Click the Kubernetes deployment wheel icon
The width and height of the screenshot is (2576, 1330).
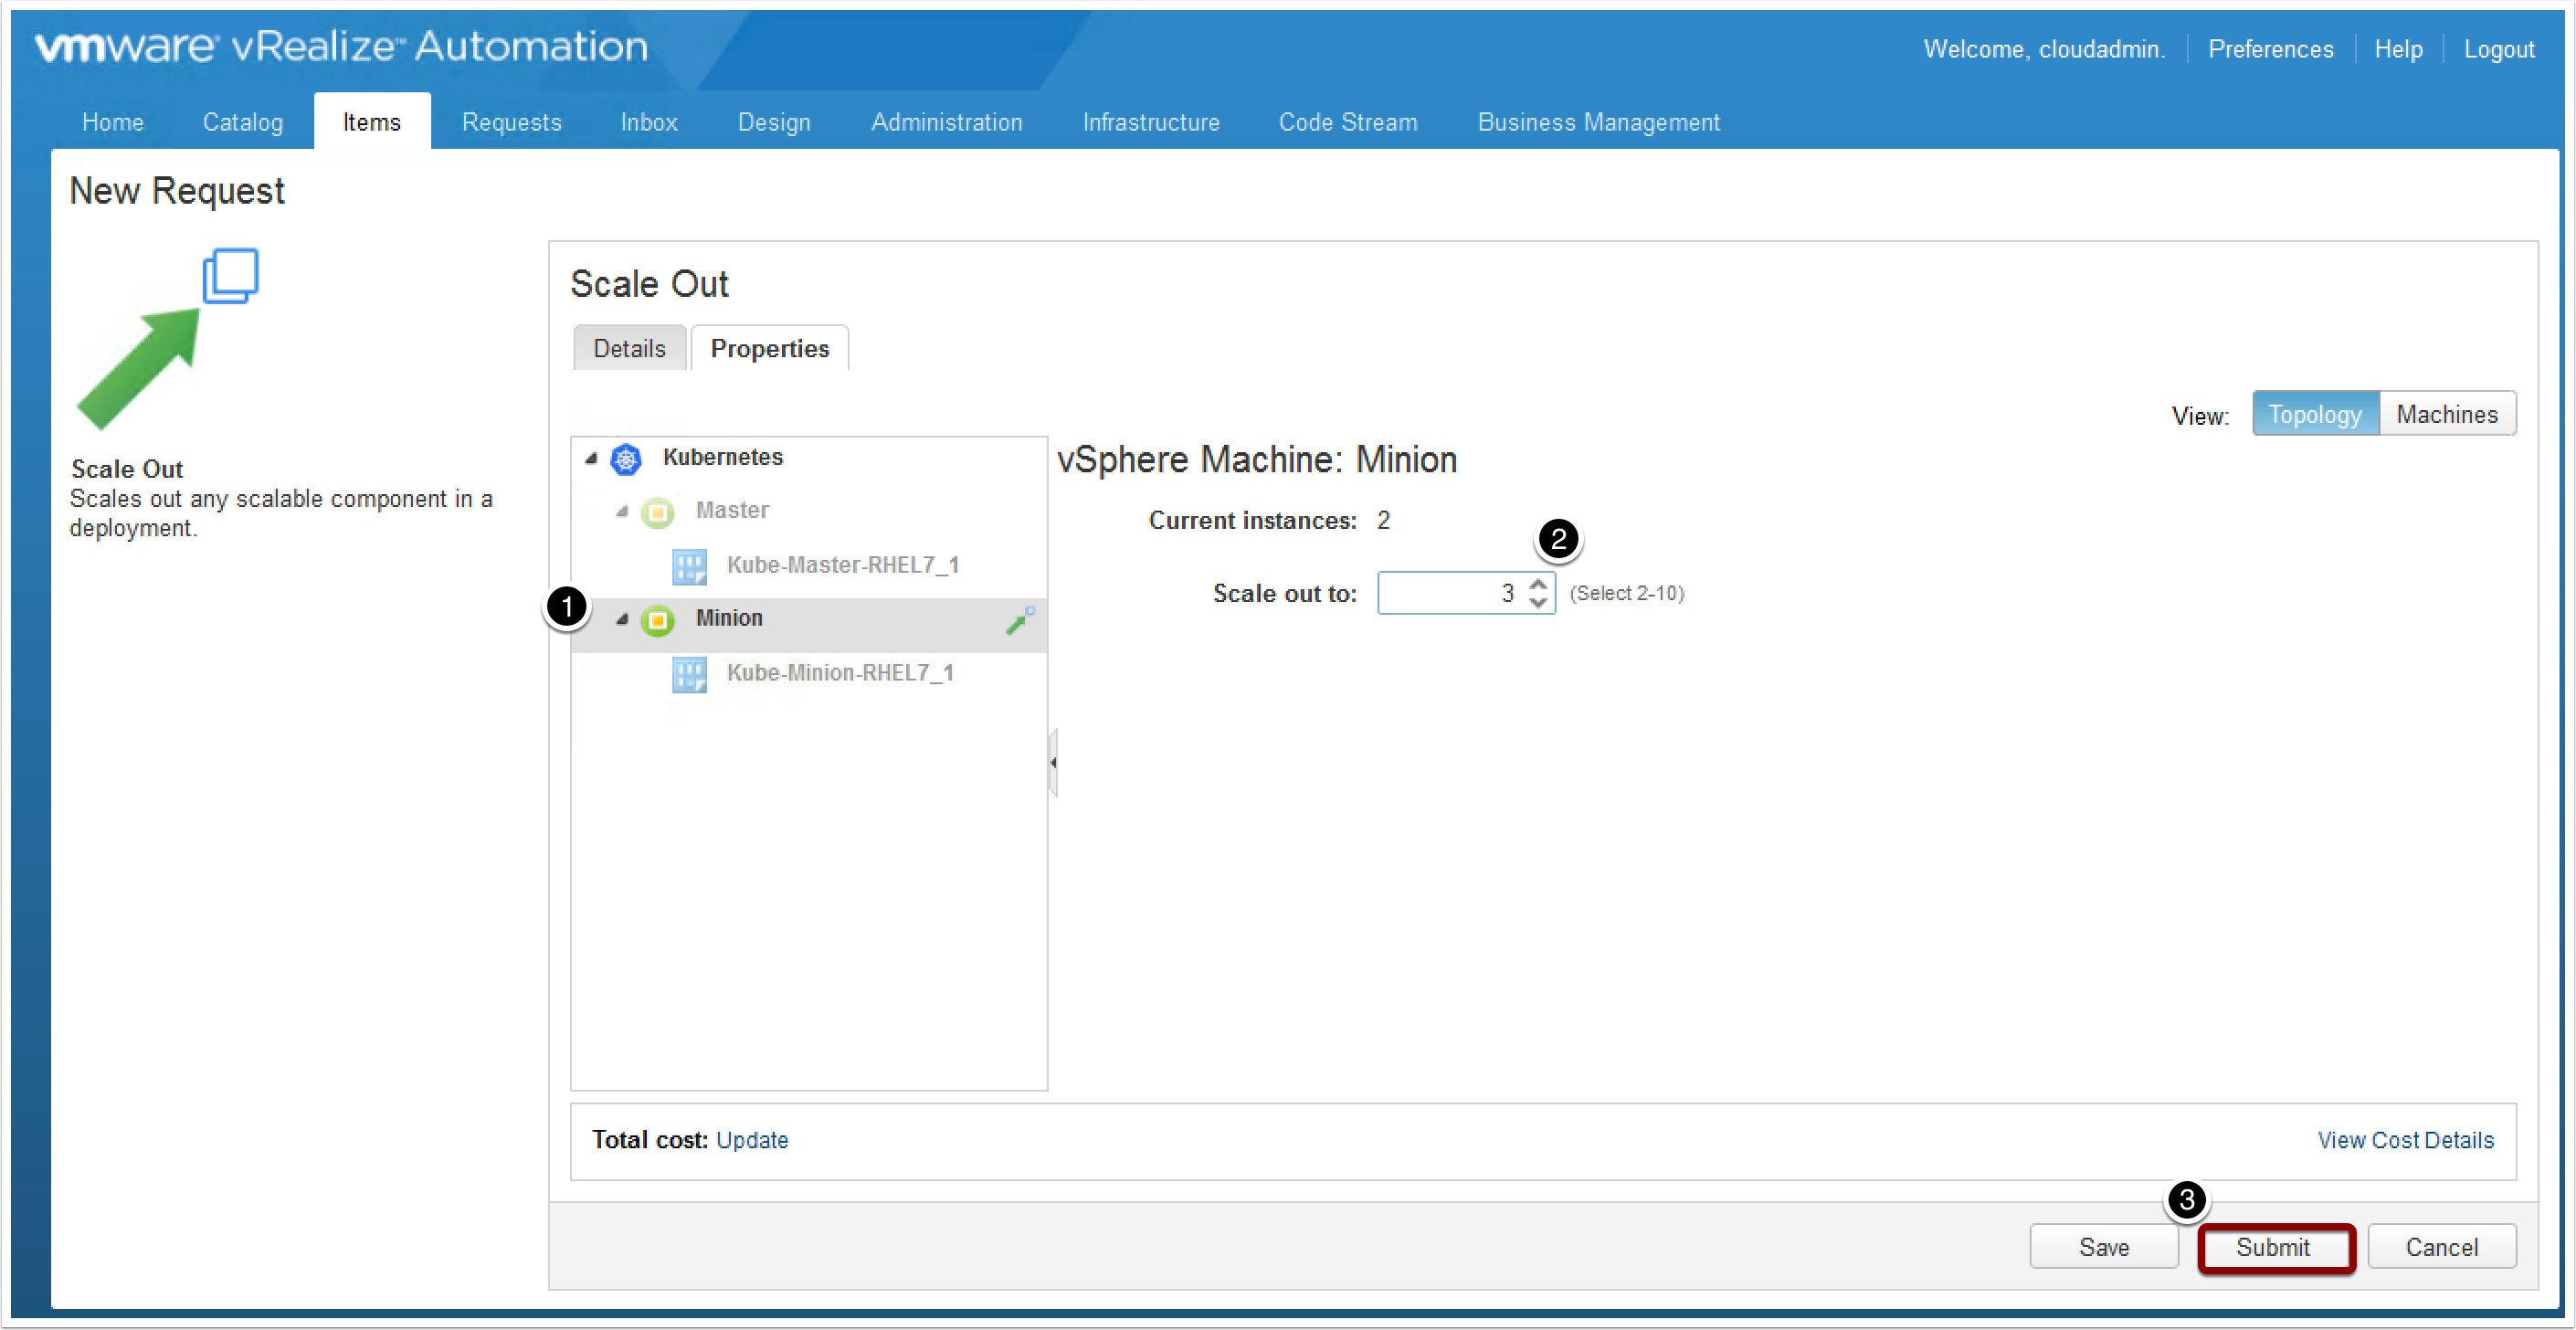626,459
